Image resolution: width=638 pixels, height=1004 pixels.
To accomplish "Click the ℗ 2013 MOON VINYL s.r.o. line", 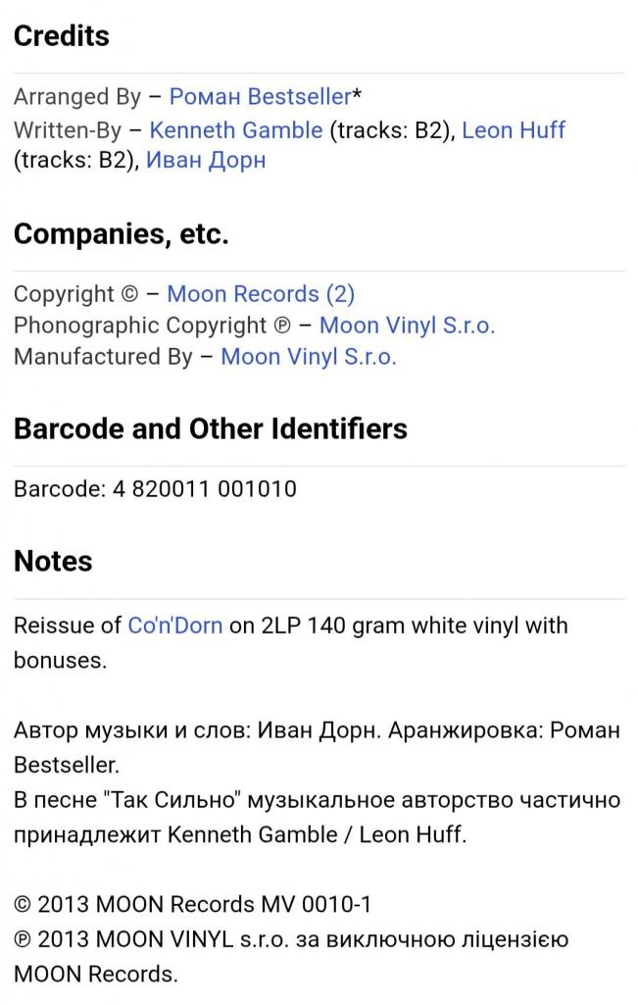I will click(x=290, y=940).
